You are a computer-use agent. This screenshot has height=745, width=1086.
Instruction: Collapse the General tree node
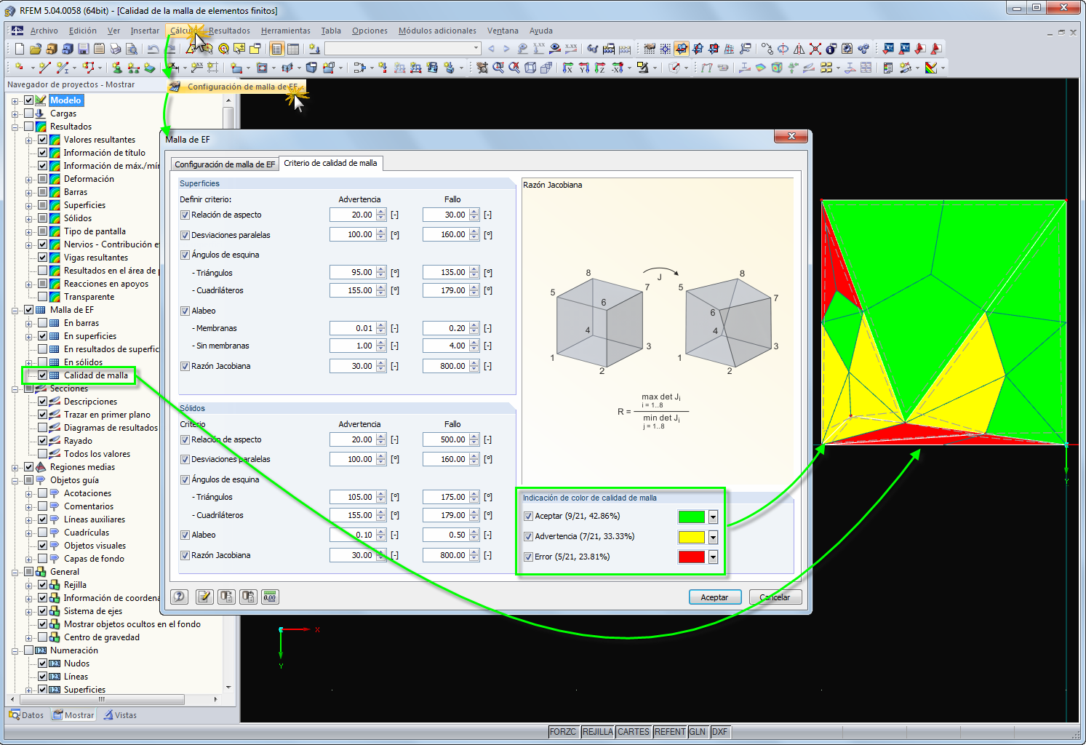[15, 572]
